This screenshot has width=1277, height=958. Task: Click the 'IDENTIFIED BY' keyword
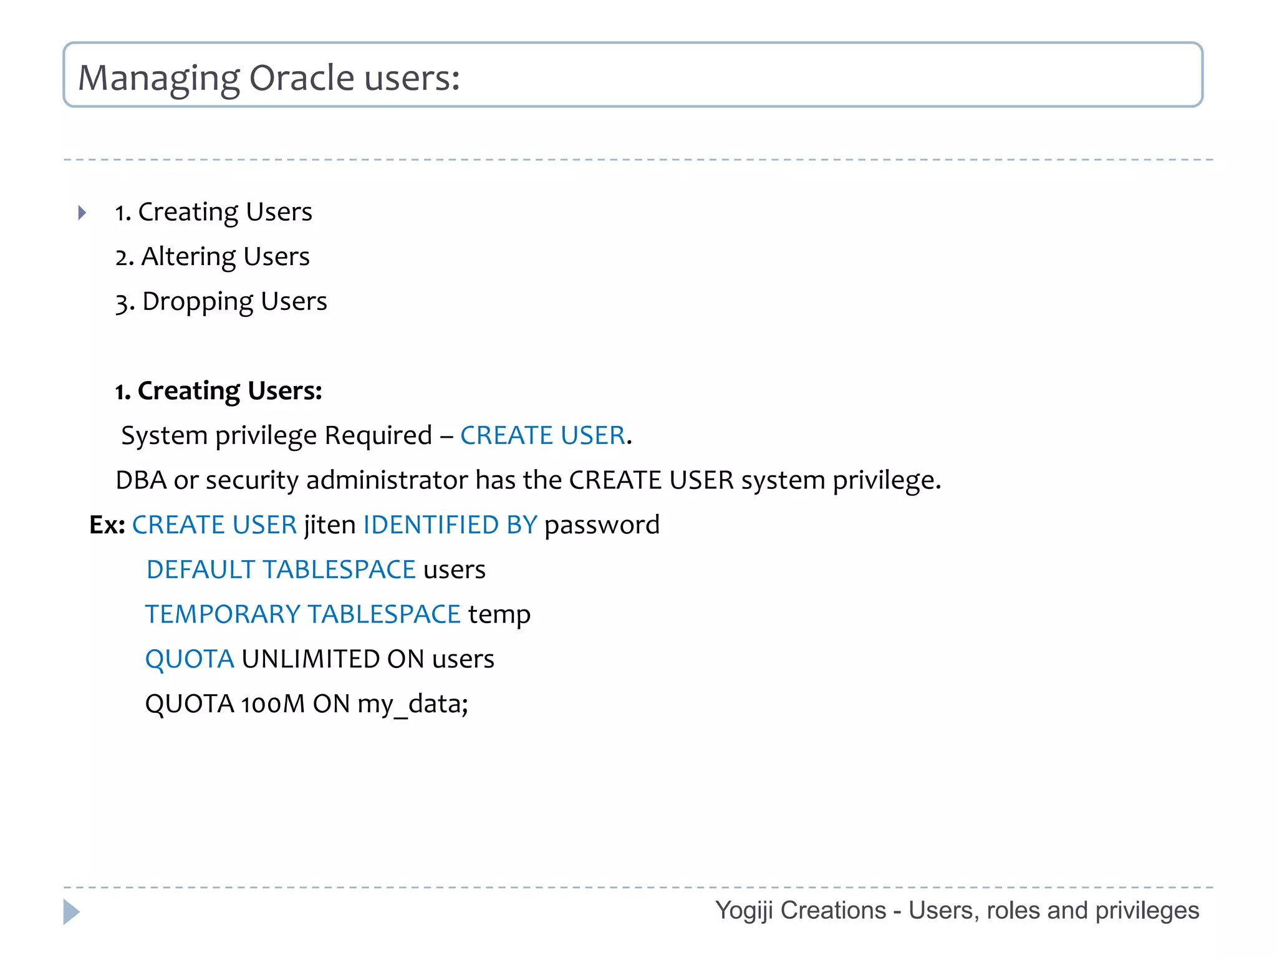click(x=450, y=525)
